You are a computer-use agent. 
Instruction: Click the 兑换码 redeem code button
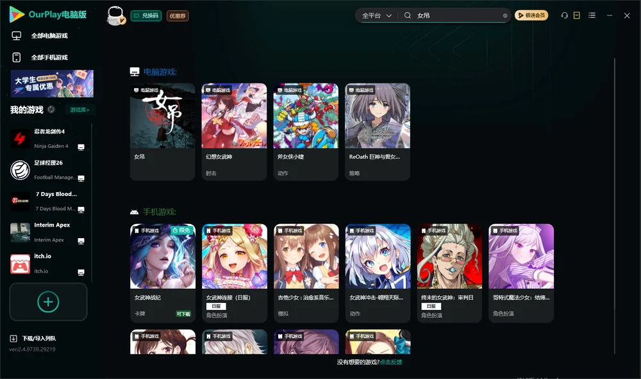coord(146,16)
